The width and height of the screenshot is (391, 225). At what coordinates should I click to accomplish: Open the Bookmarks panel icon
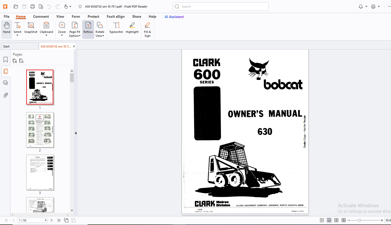pyautogui.click(x=5, y=60)
